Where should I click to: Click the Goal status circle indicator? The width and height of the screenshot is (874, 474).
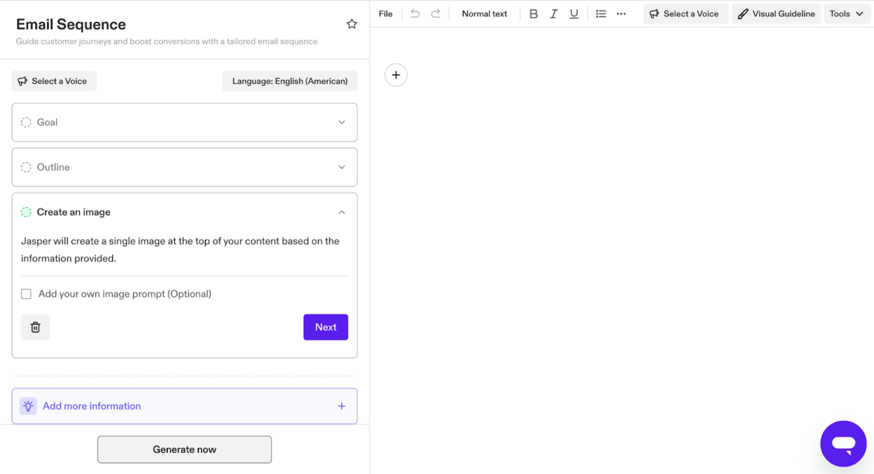26,122
